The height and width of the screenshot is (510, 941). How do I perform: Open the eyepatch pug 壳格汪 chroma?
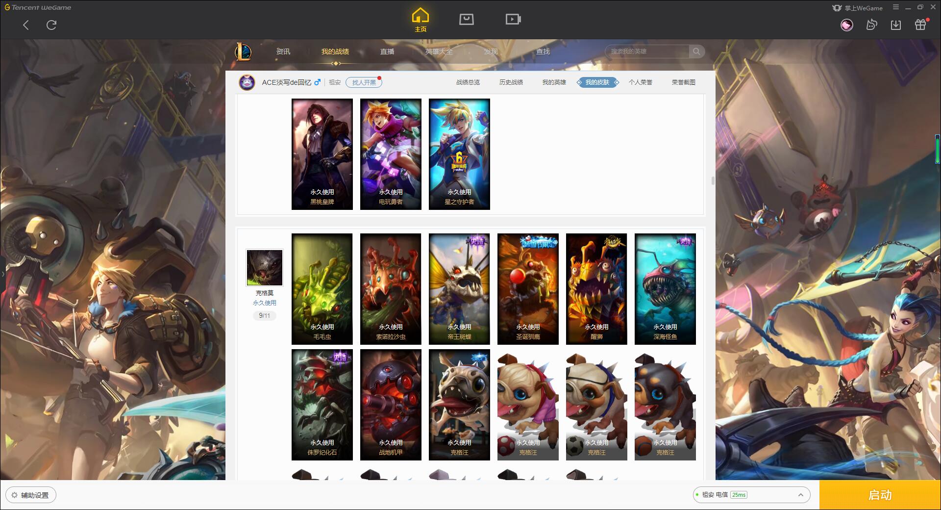coord(596,405)
